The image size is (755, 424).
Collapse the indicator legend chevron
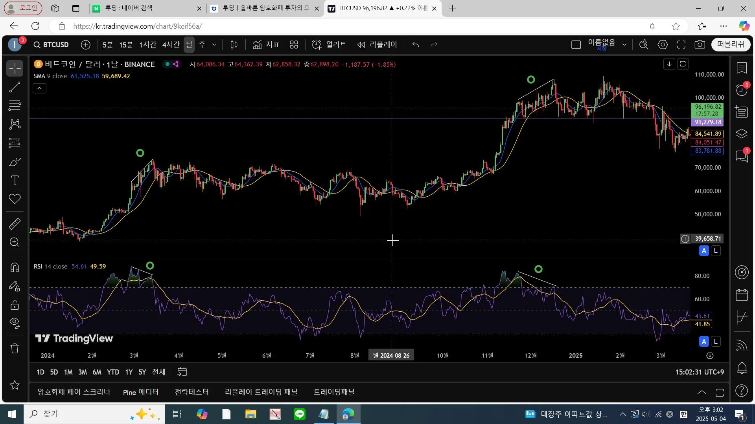tap(39, 89)
